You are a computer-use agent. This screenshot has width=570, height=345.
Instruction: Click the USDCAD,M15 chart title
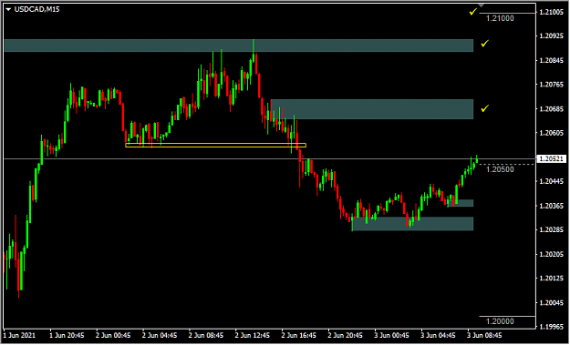pos(36,9)
